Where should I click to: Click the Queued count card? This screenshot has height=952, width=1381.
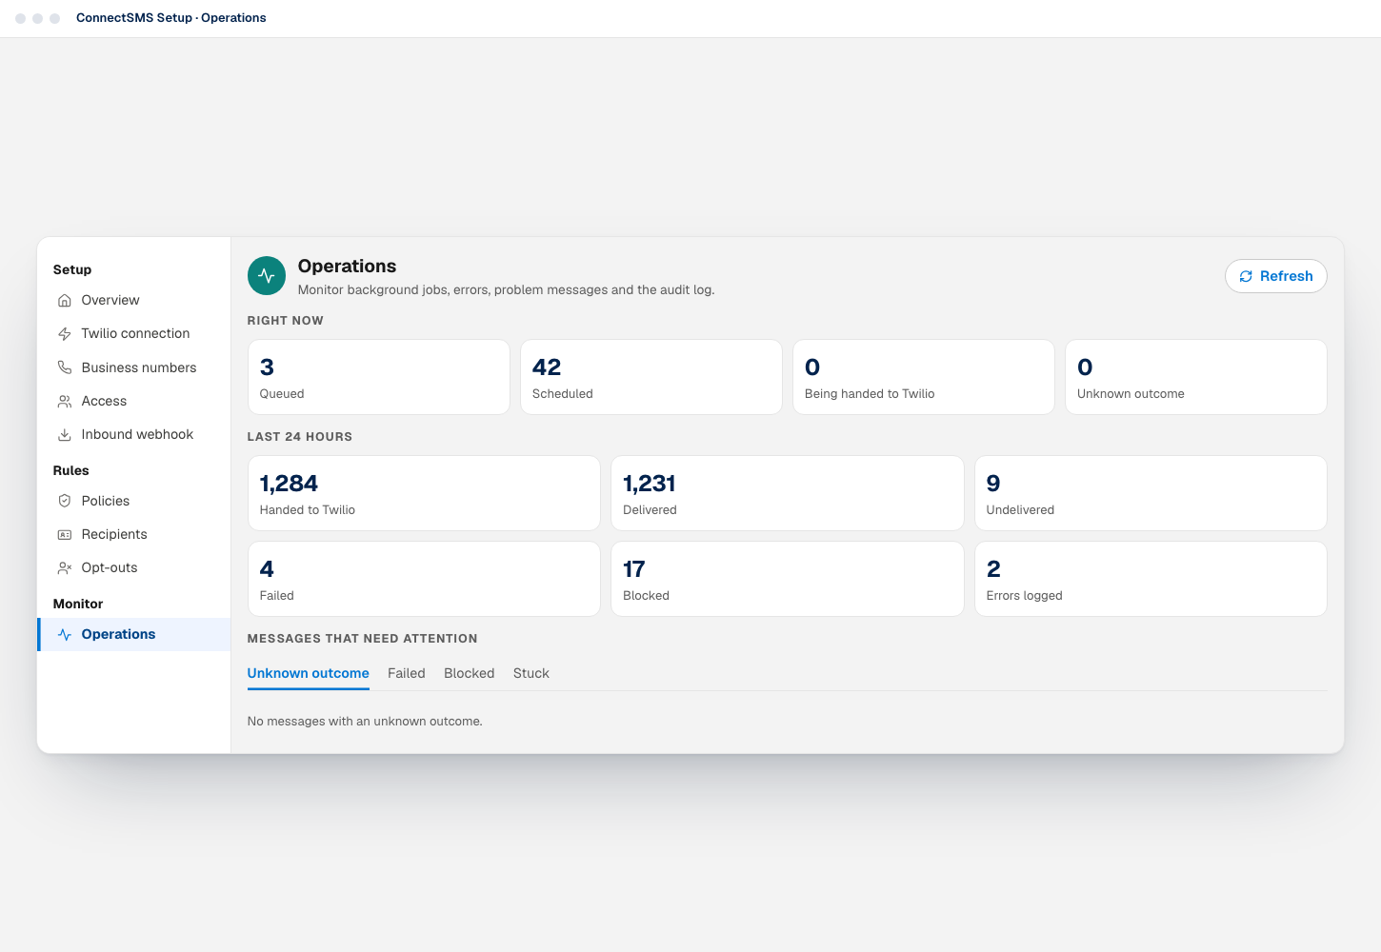pyautogui.click(x=379, y=377)
